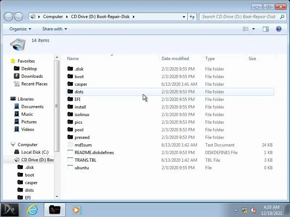Click the muted volume tray icon
Viewport: 290px width, 217px height.
tap(253, 210)
